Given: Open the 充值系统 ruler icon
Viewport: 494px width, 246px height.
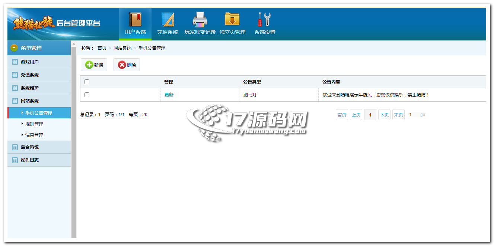Looking at the screenshot, I should pyautogui.click(x=168, y=19).
